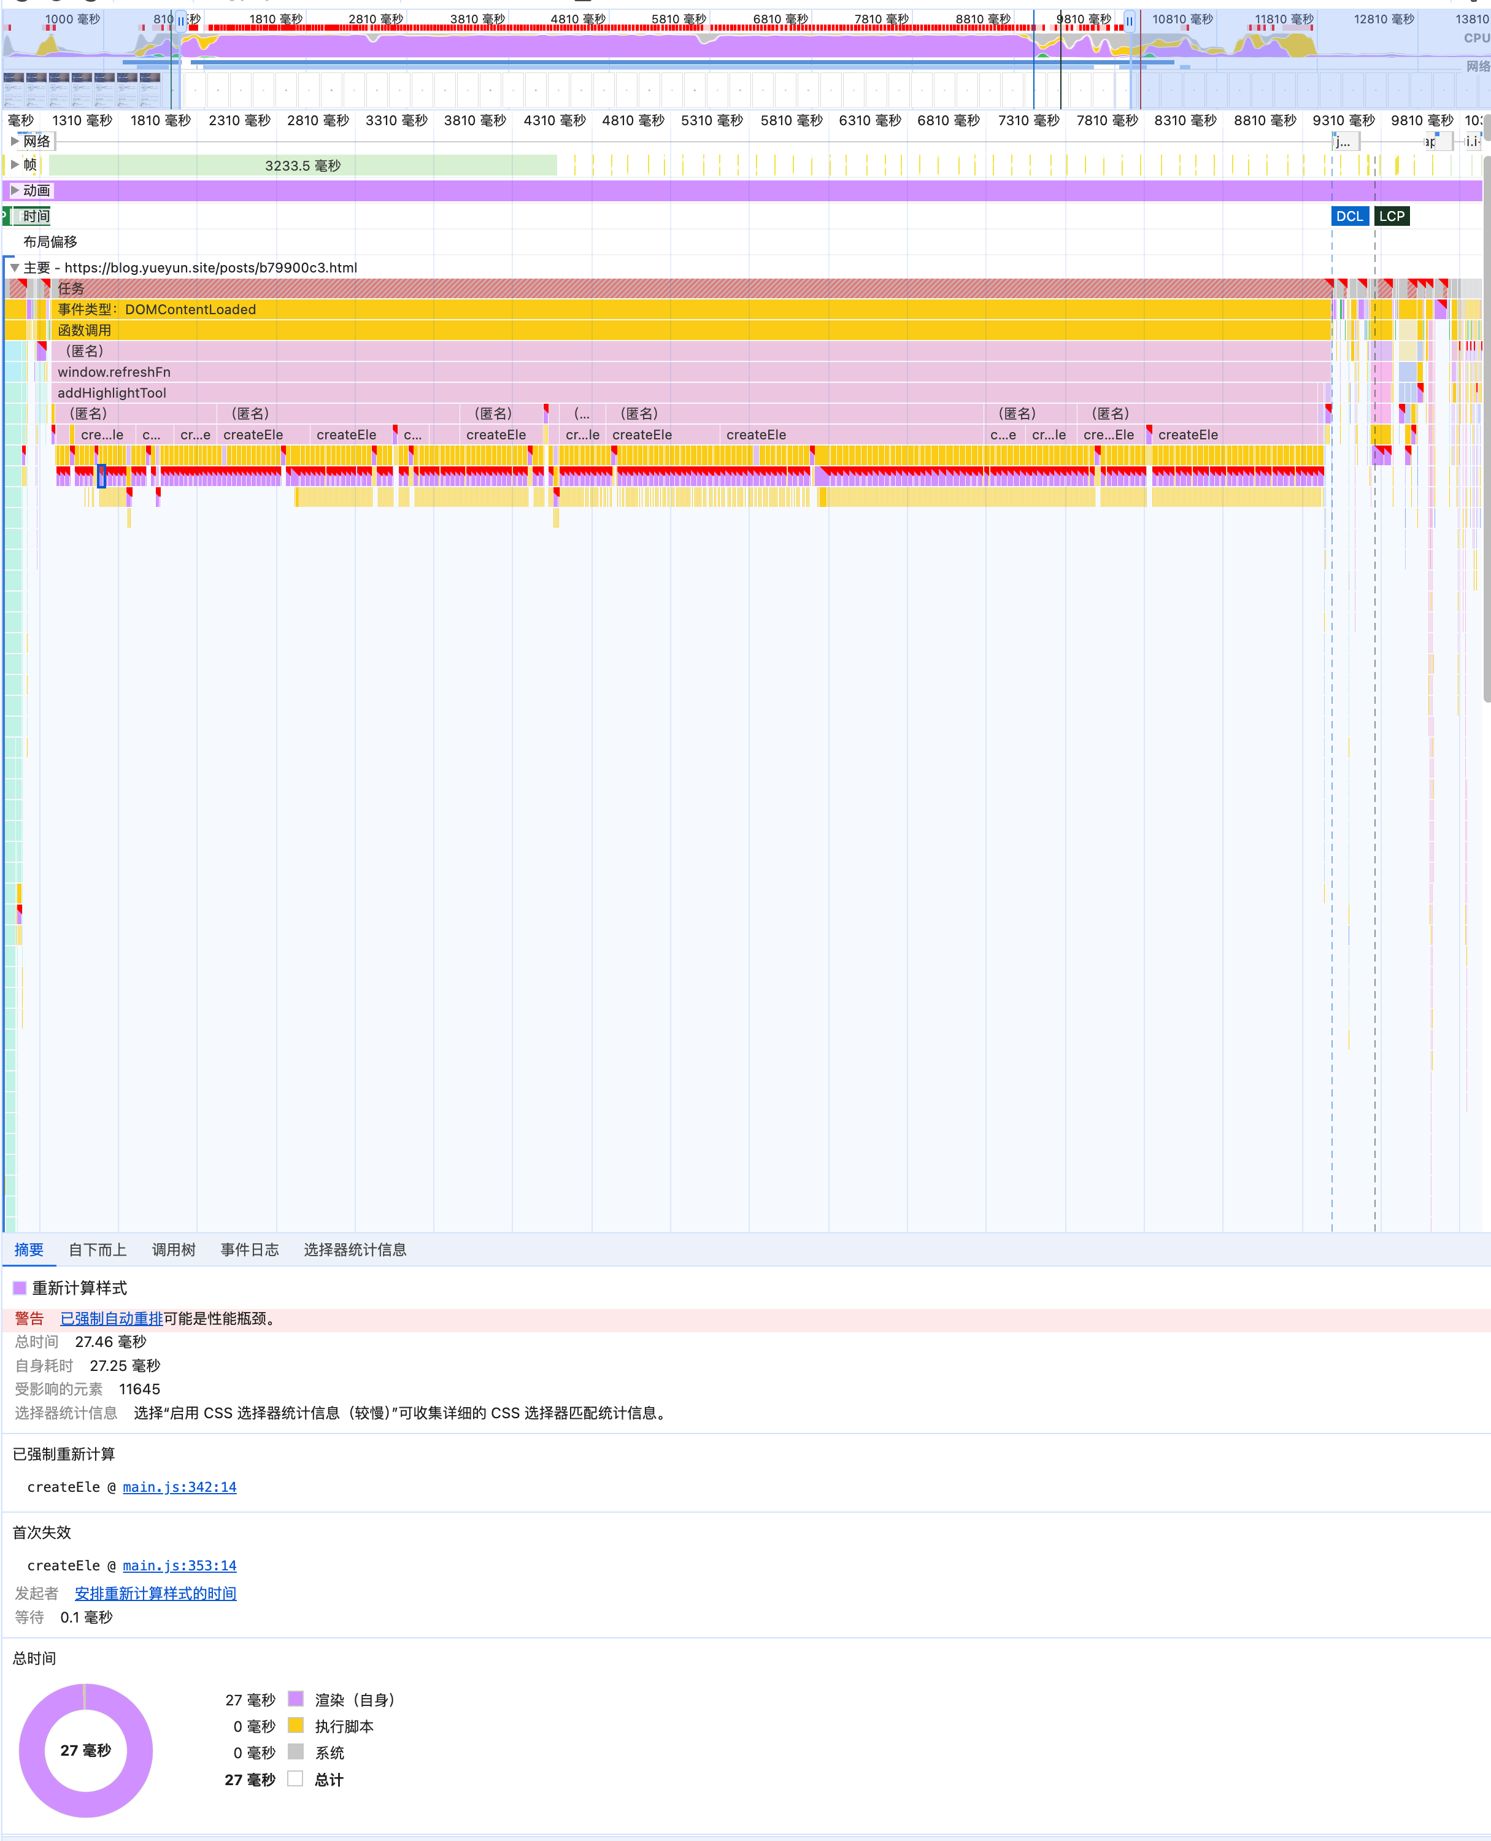Follow the 已强制自动重排 warning link

coord(111,1319)
